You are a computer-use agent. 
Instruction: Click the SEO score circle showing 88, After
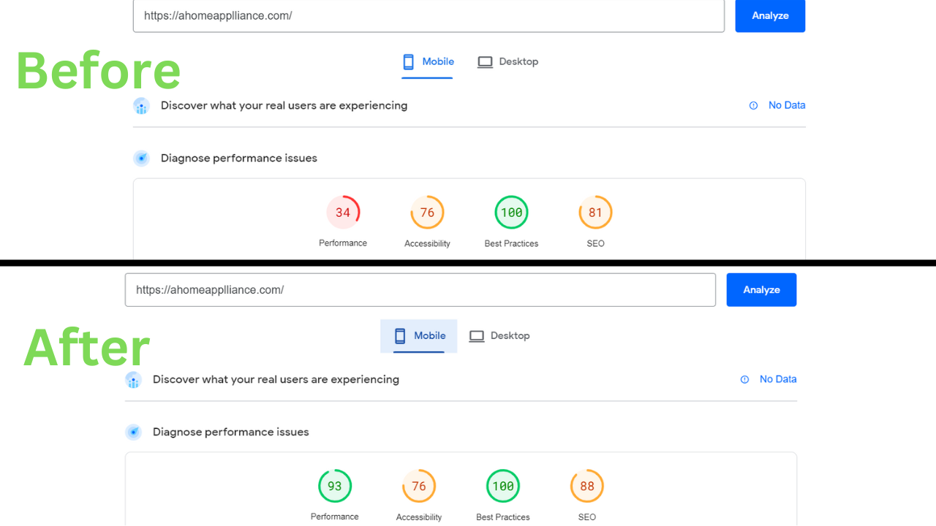[x=586, y=485]
